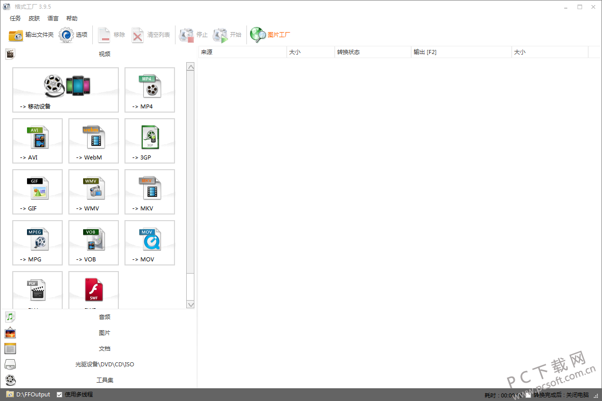Click the format list vertical scrollbar thumb
This screenshot has width=602, height=401.
coord(190,172)
